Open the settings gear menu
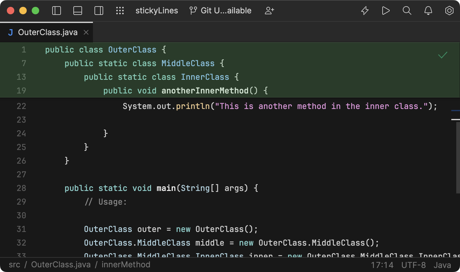460x272 pixels. (449, 11)
